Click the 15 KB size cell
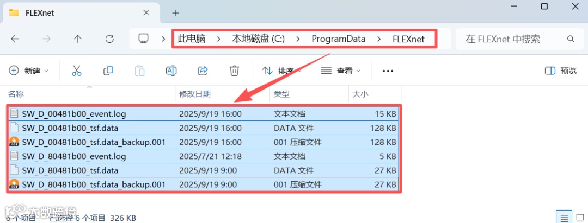The image size is (588, 223). (385, 114)
